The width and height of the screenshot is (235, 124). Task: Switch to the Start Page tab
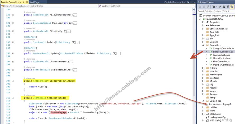[x=34, y=2]
